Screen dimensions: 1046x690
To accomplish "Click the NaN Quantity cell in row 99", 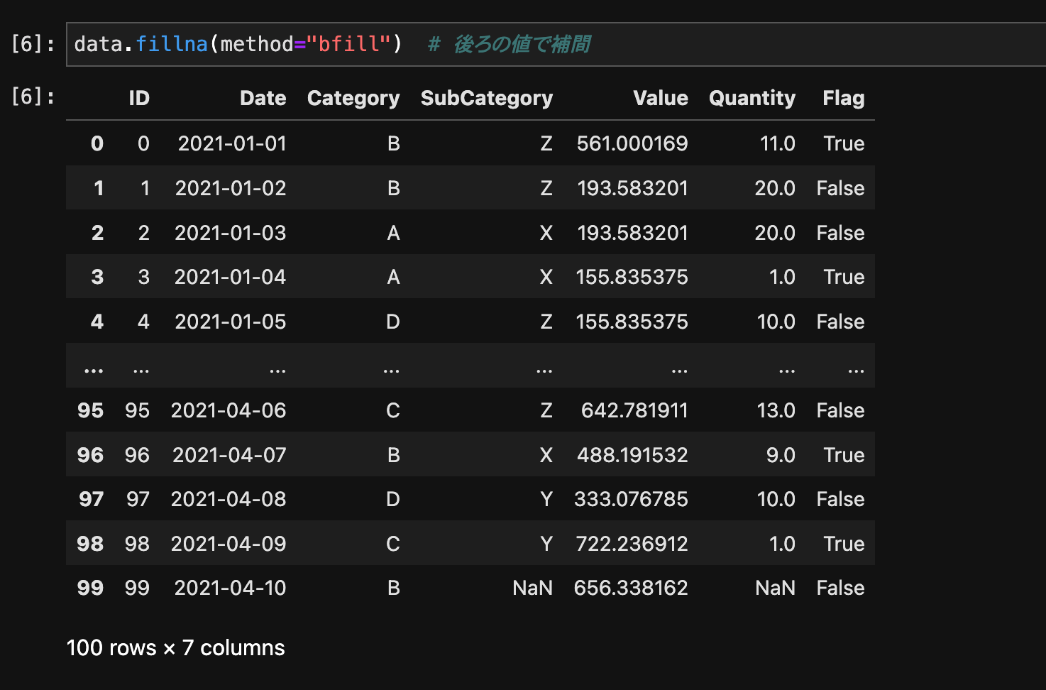I will [776, 588].
